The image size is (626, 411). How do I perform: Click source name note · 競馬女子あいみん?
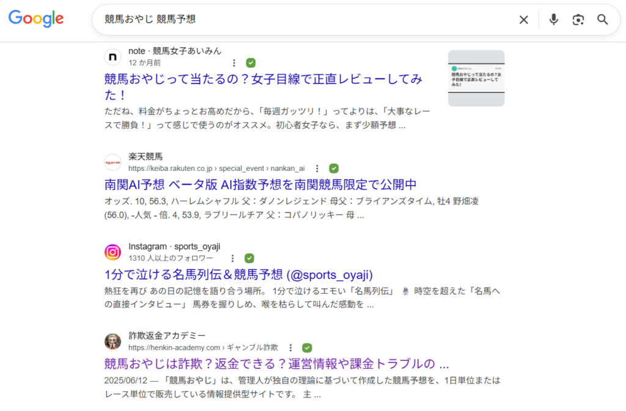click(174, 51)
